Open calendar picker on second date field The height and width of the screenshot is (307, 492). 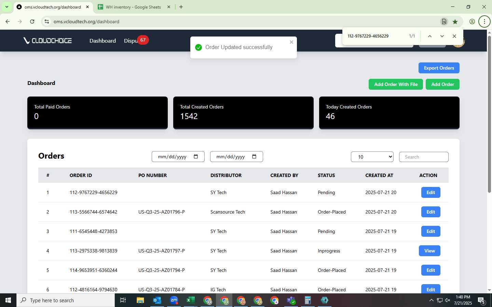(254, 157)
